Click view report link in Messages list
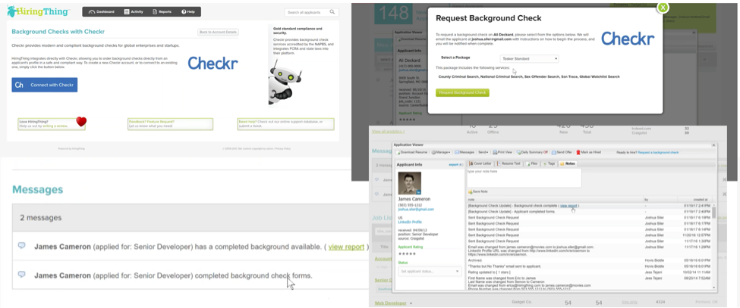 click(346, 247)
